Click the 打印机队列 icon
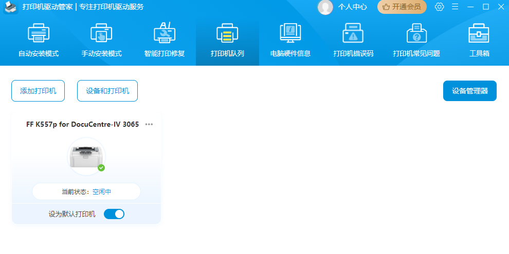Viewport: 509px width, 254px height. coord(227,33)
